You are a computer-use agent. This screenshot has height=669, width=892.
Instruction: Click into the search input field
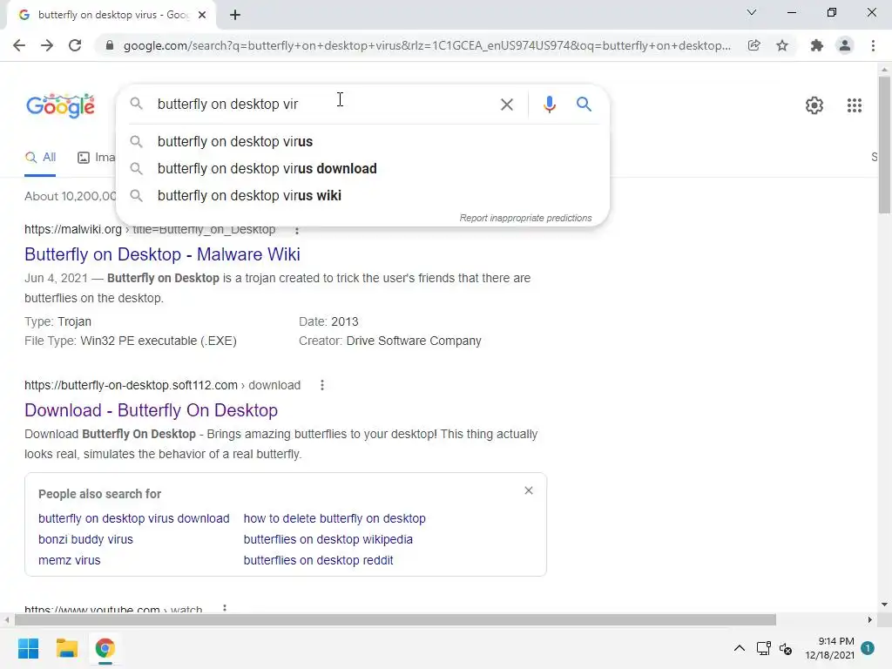coord(324,105)
